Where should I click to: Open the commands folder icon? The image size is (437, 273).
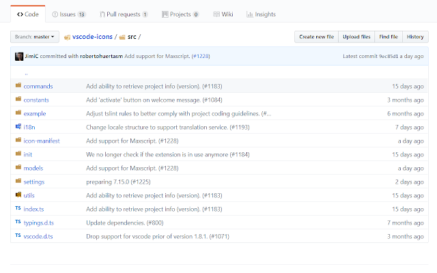[x=18, y=85]
